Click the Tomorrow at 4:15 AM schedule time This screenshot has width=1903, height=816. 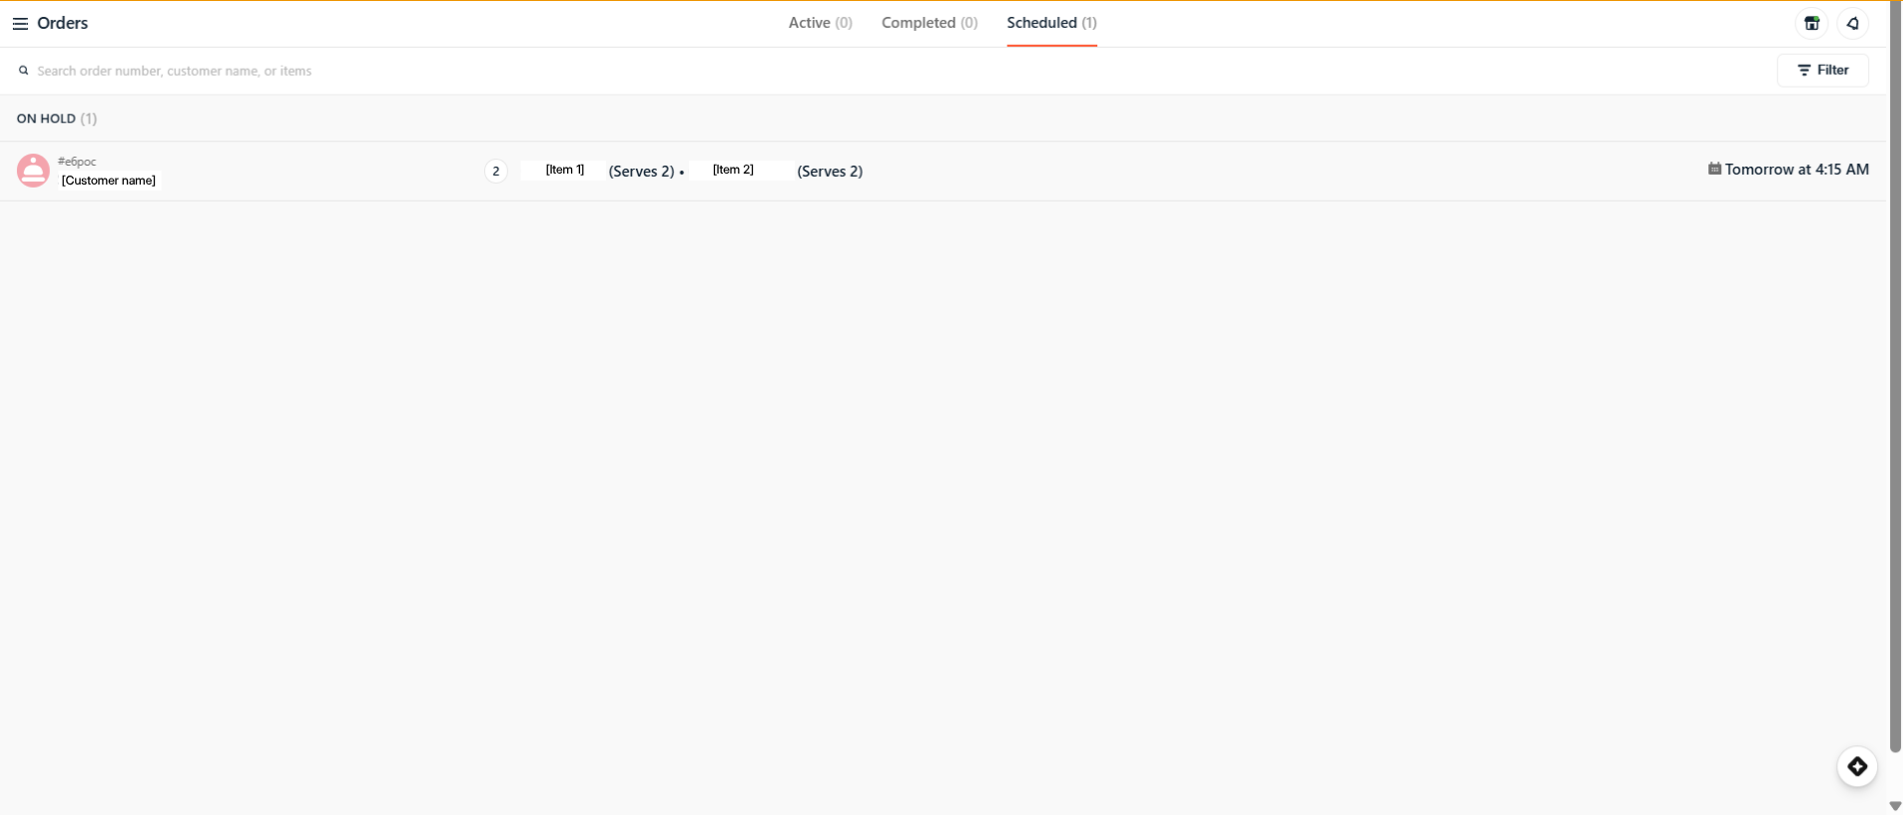click(x=1797, y=170)
